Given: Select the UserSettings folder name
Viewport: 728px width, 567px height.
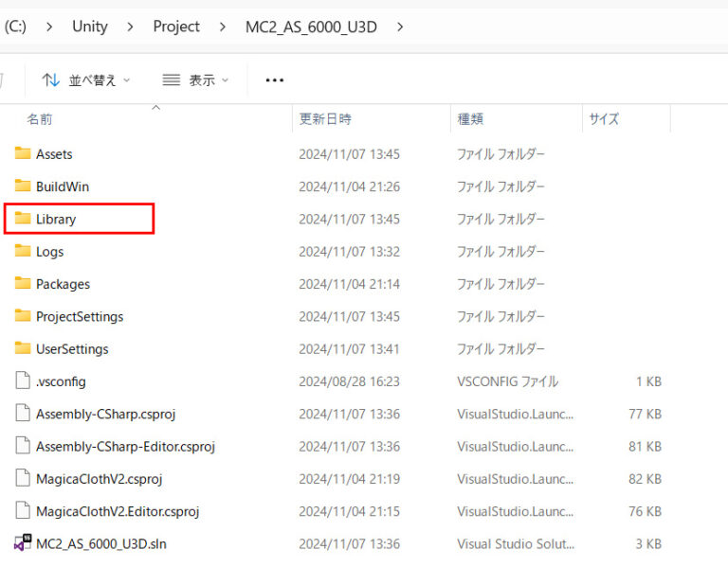Looking at the screenshot, I should (x=72, y=348).
